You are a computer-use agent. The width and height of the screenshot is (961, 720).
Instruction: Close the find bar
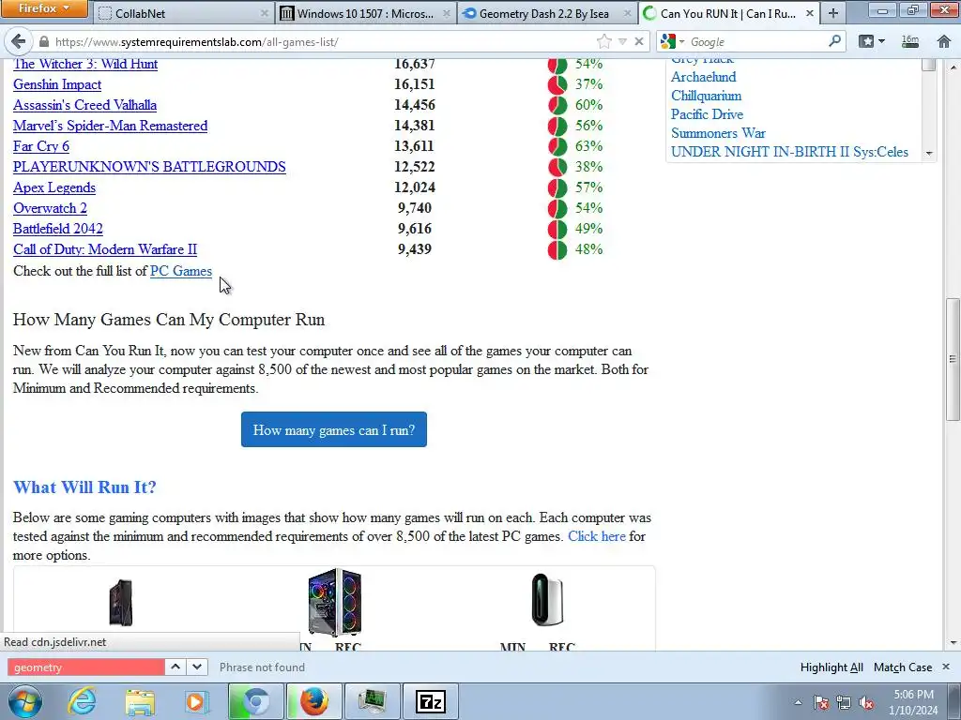pos(946,667)
